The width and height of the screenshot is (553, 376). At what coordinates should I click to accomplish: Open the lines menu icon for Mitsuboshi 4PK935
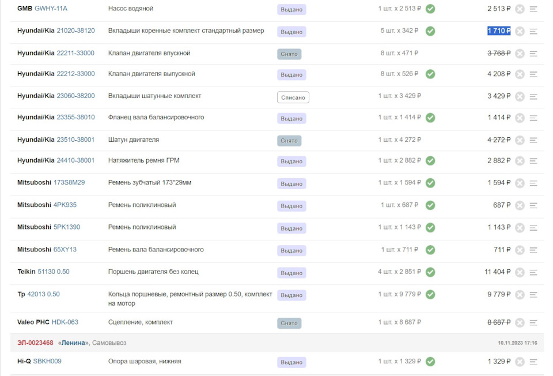(533, 205)
